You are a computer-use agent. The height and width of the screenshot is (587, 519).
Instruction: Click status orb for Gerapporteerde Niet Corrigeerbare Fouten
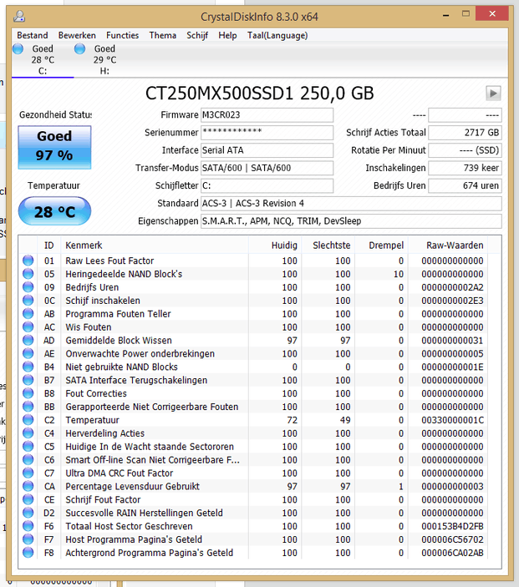point(28,407)
